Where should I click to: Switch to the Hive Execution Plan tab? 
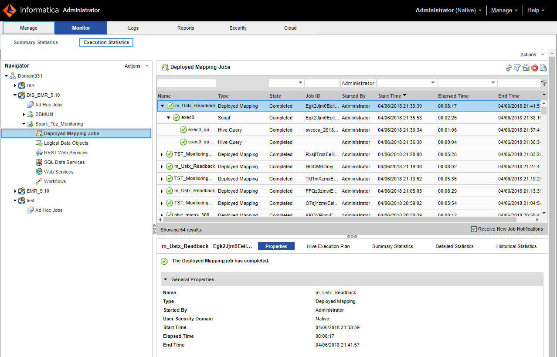[x=328, y=246]
